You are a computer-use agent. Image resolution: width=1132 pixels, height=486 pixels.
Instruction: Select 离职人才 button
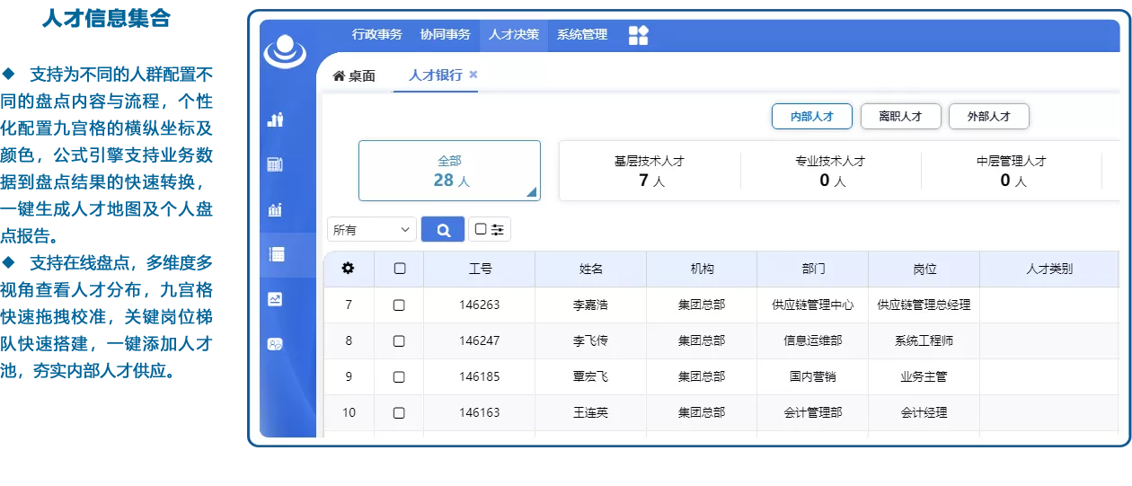(x=900, y=117)
